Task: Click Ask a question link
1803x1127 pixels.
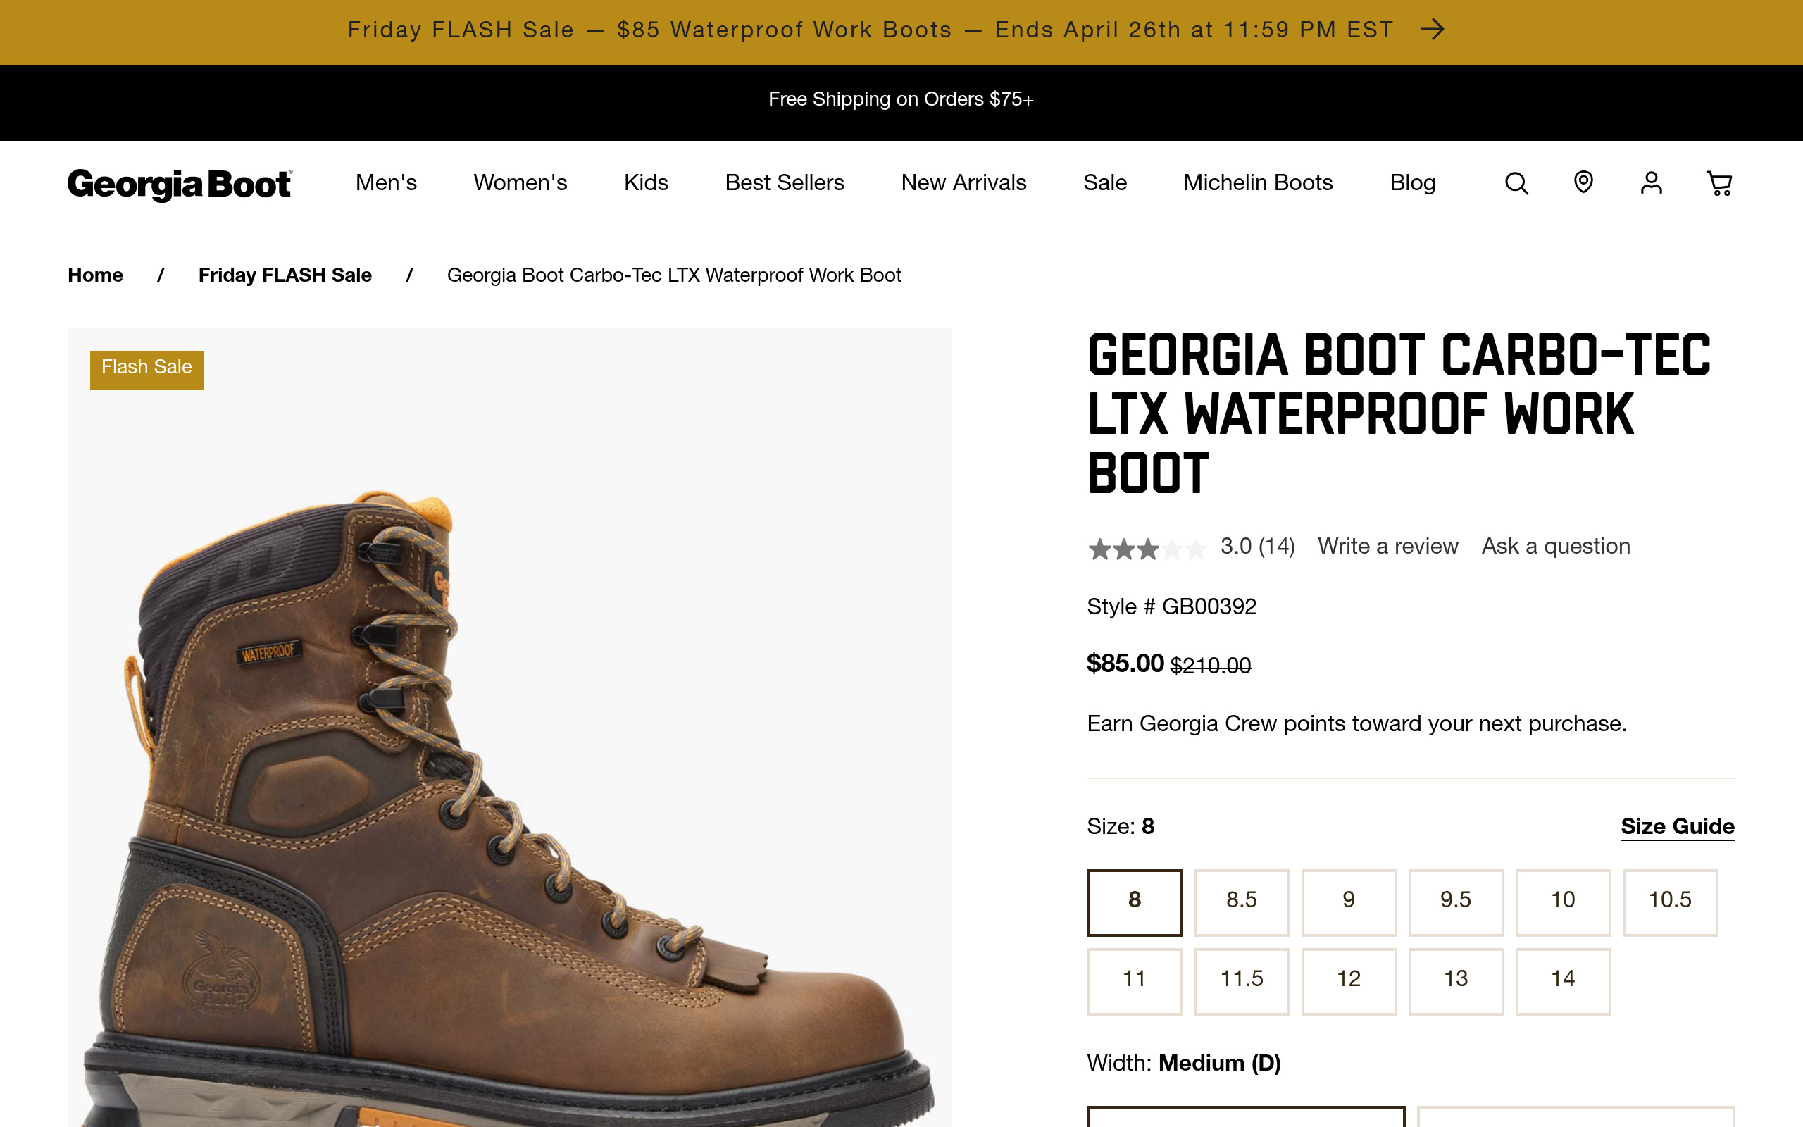Action: pos(1556,547)
